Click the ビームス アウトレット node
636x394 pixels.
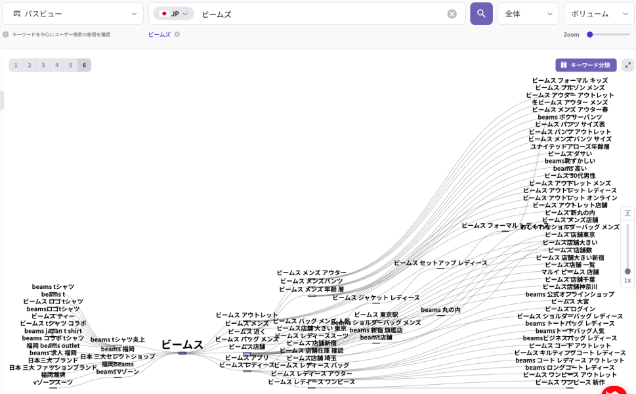coord(247,315)
